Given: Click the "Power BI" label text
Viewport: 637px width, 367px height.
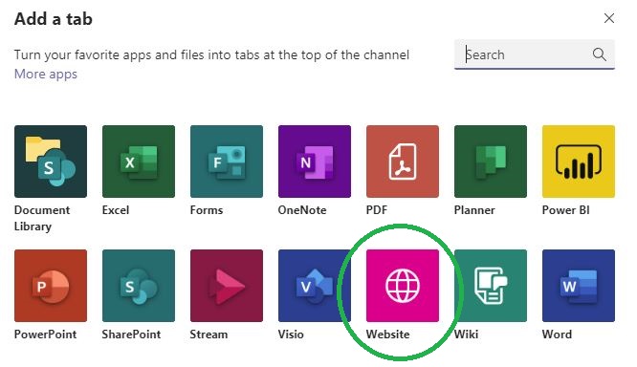Looking at the screenshot, I should point(565,210).
